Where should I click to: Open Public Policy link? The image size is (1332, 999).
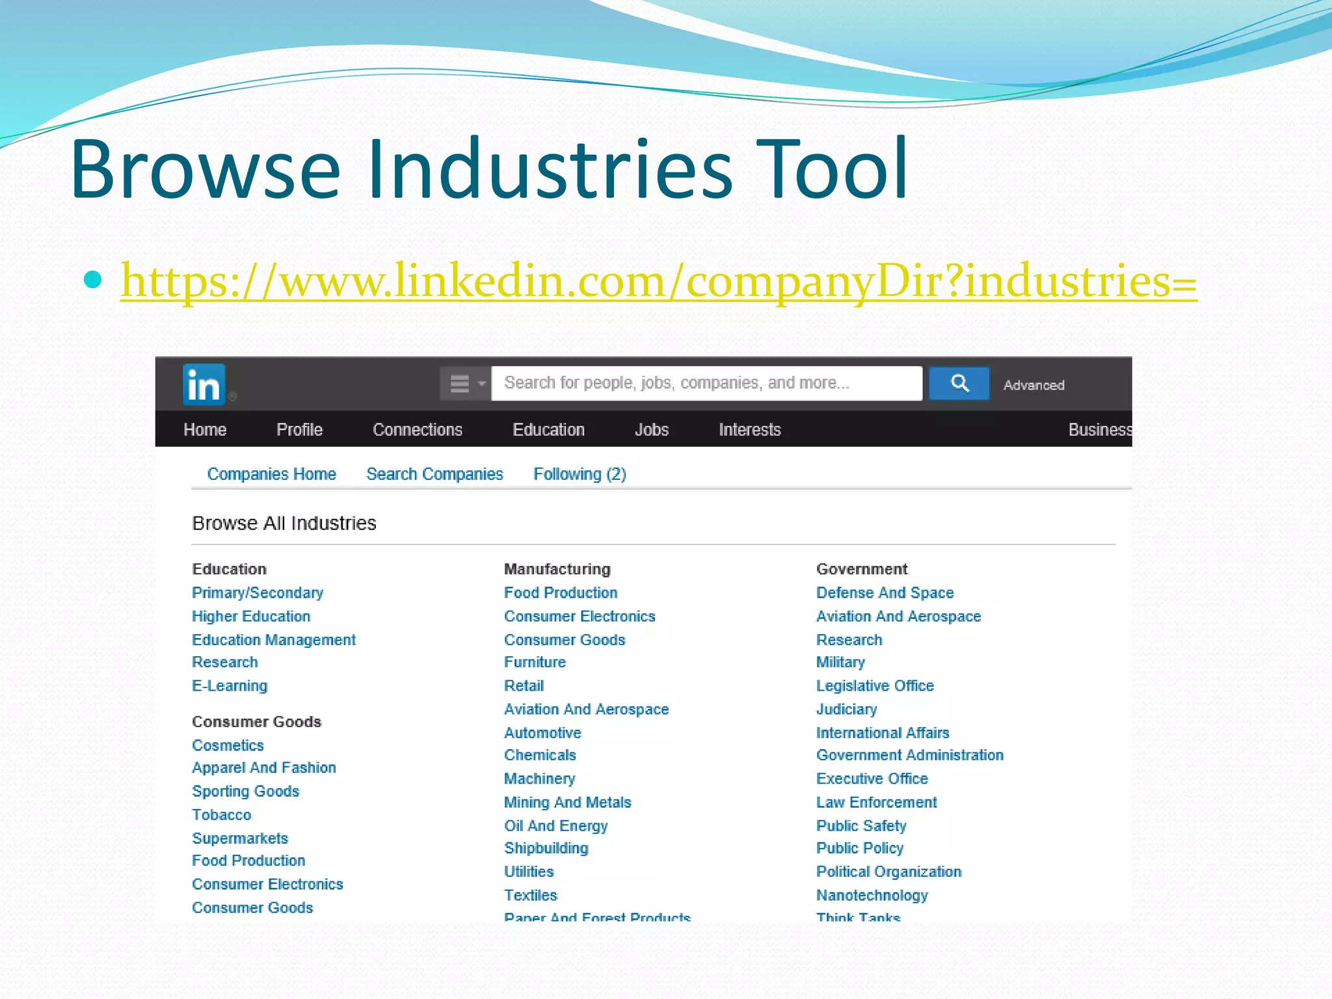pyautogui.click(x=860, y=849)
